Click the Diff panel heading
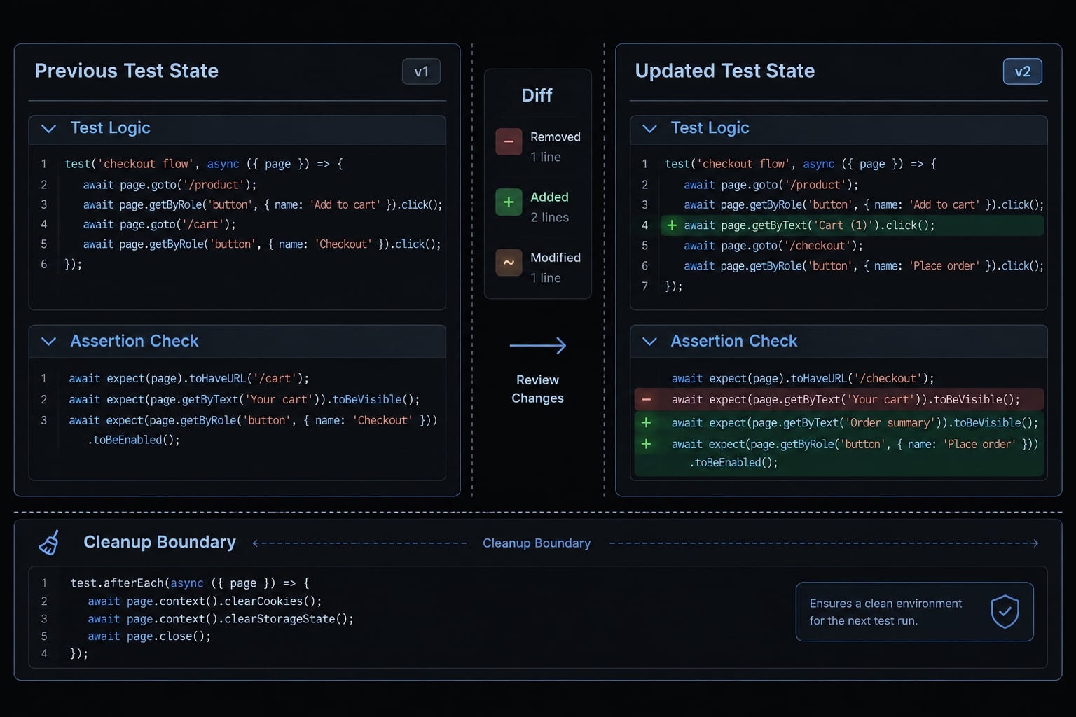Image resolution: width=1076 pixels, height=717 pixels. [537, 95]
